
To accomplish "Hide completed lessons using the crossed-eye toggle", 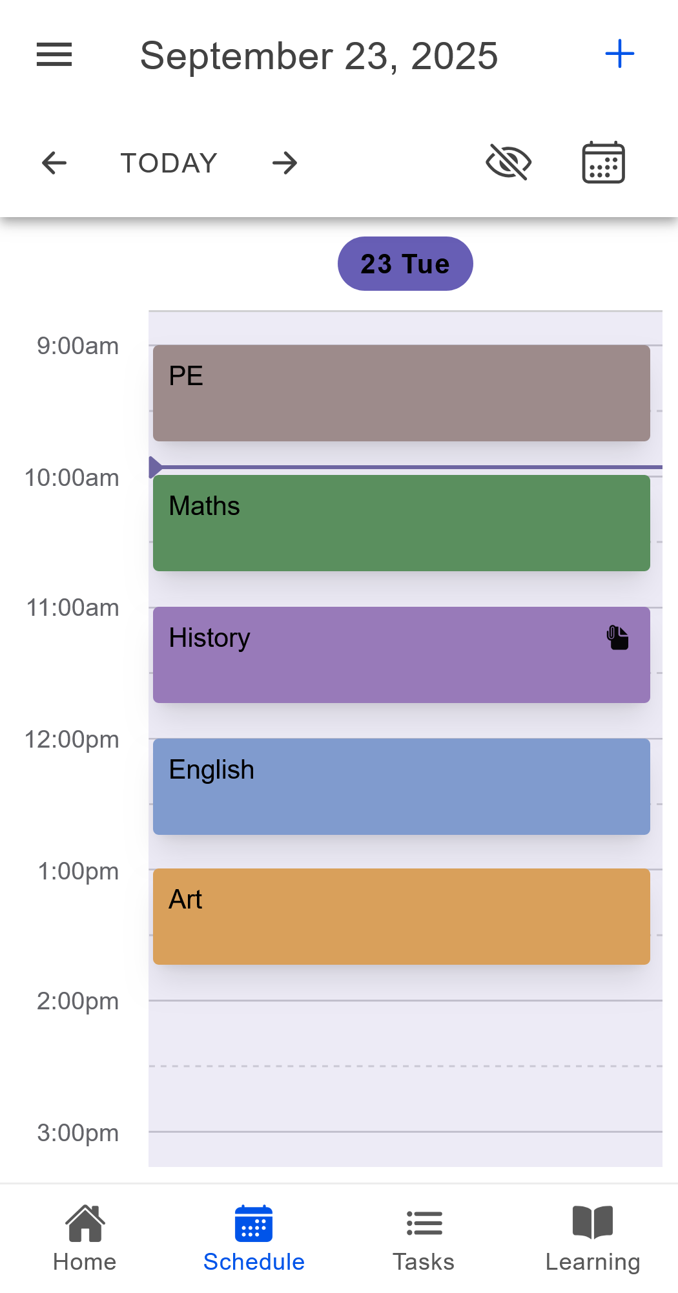I will click(508, 163).
